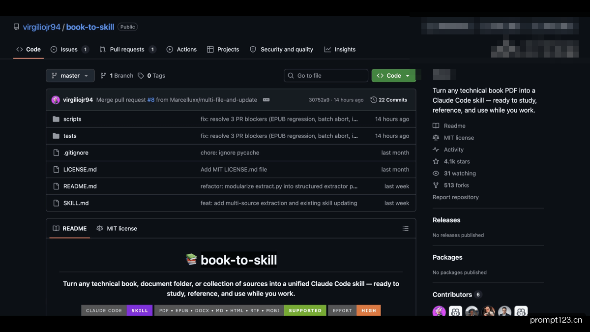Click the formats SUPPORTED badge
The width and height of the screenshot is (590, 332).
coord(240,310)
